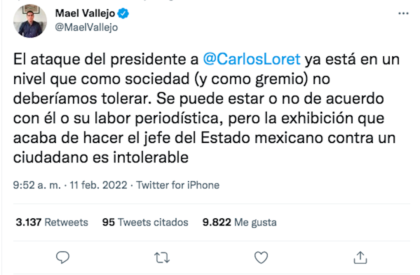Open Mael Vallejo's profile picture
Viewport: 420px width, 275px height.
pyautogui.click(x=30, y=21)
